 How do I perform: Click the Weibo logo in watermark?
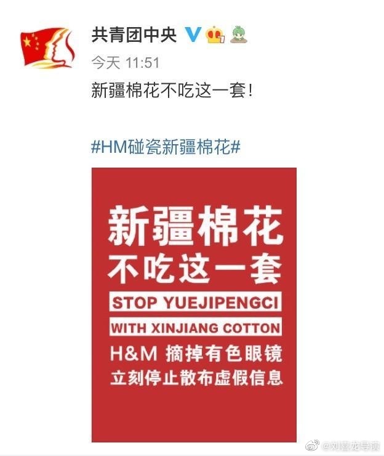312,446
